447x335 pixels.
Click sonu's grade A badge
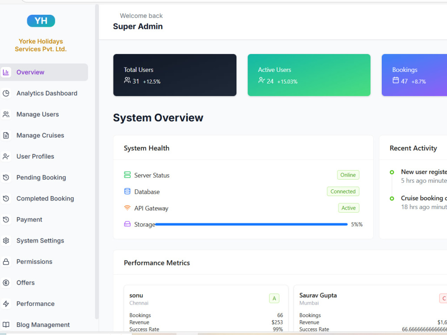coord(274,298)
